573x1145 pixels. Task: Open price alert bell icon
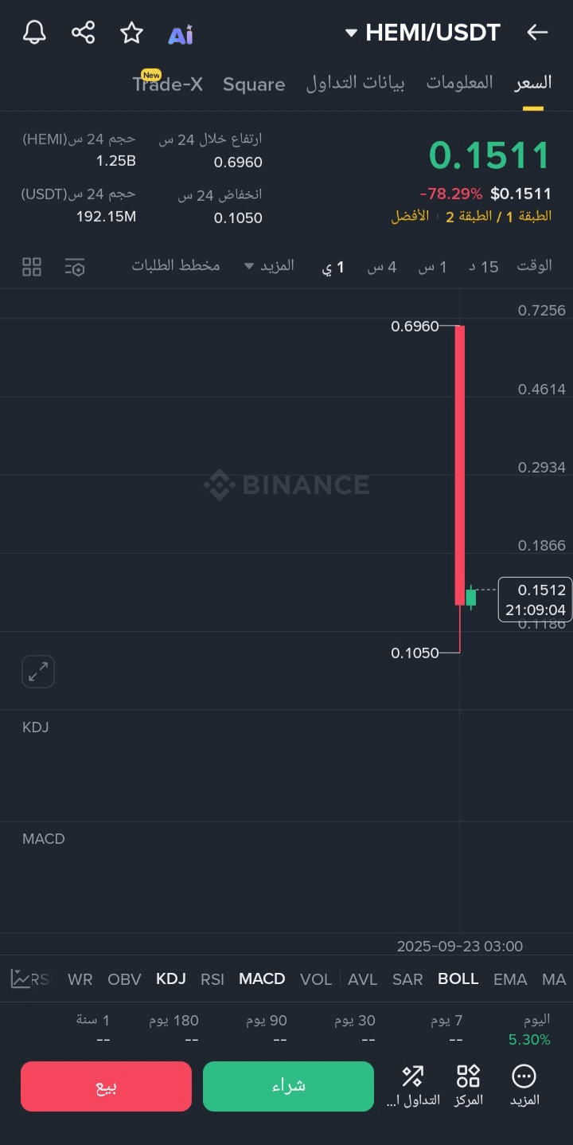click(x=34, y=33)
